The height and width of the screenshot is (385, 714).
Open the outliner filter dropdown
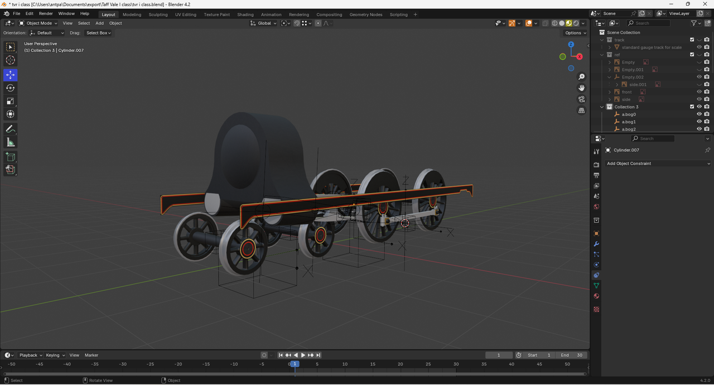[696, 23]
